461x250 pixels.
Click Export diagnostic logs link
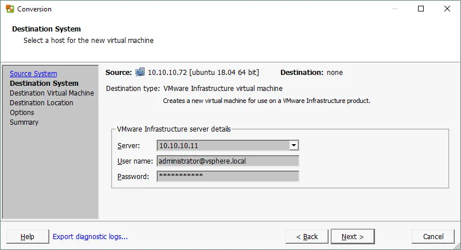(x=90, y=236)
